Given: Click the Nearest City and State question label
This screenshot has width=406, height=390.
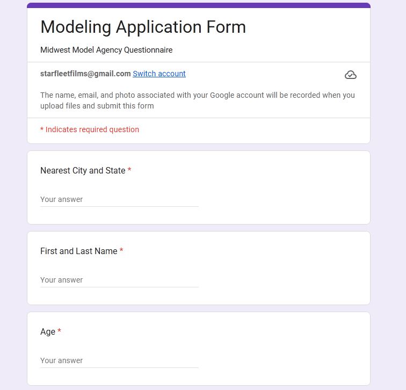Looking at the screenshot, I should (x=83, y=170).
